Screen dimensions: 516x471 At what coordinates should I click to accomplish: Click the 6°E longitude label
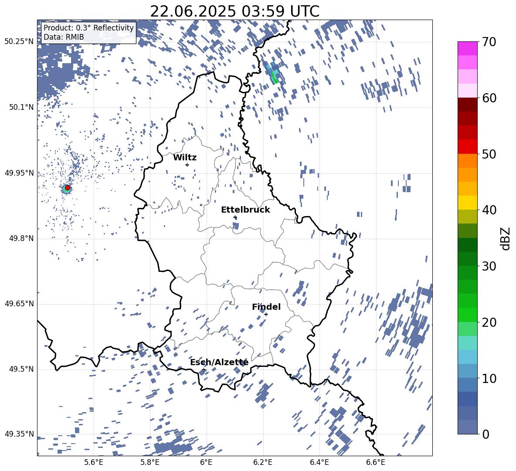point(206,462)
